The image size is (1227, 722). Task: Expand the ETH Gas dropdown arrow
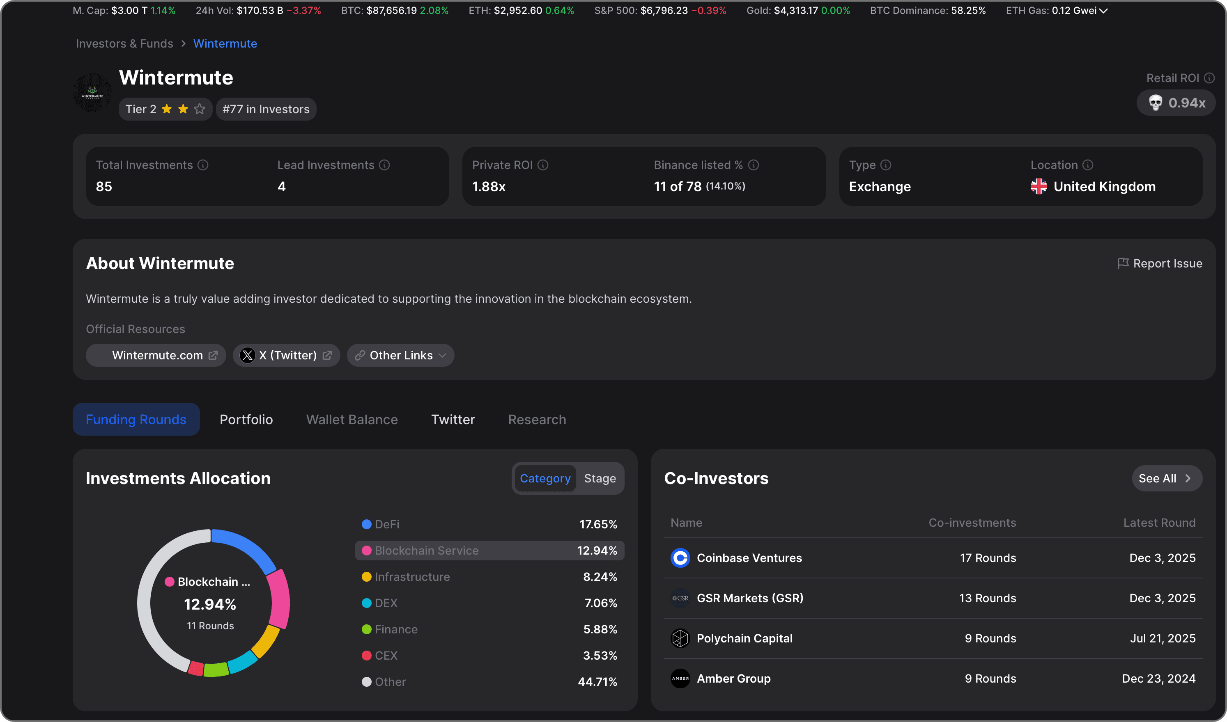(x=1103, y=11)
